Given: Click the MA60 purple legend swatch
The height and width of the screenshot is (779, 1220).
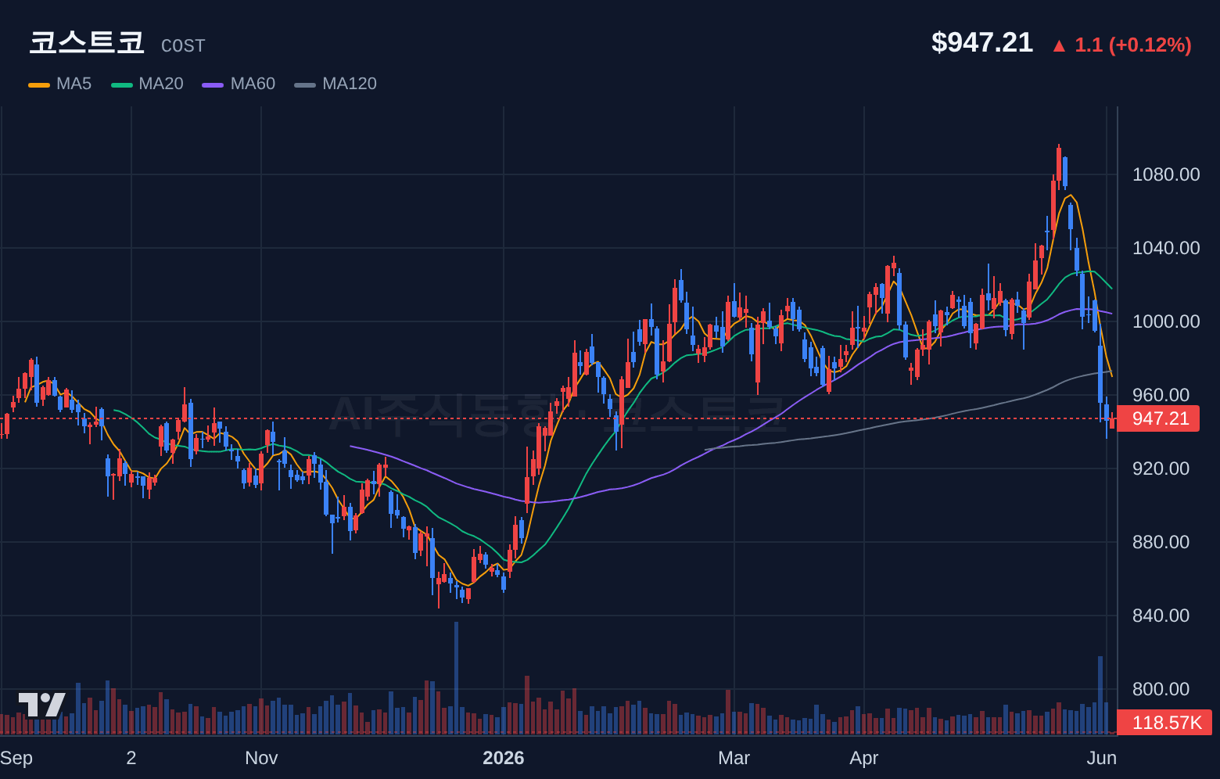Looking at the screenshot, I should (x=213, y=84).
